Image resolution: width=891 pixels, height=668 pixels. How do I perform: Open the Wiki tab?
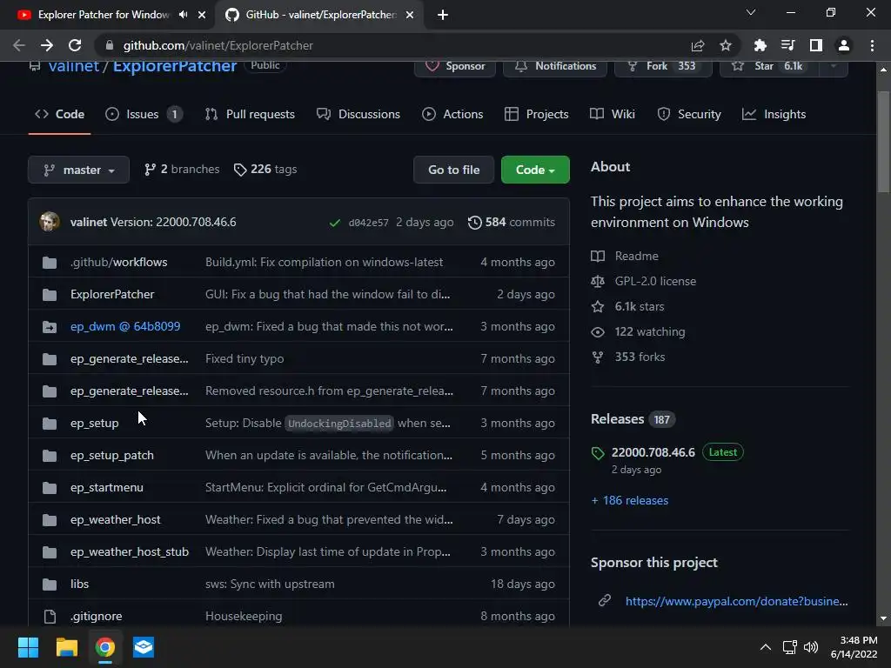(x=612, y=114)
